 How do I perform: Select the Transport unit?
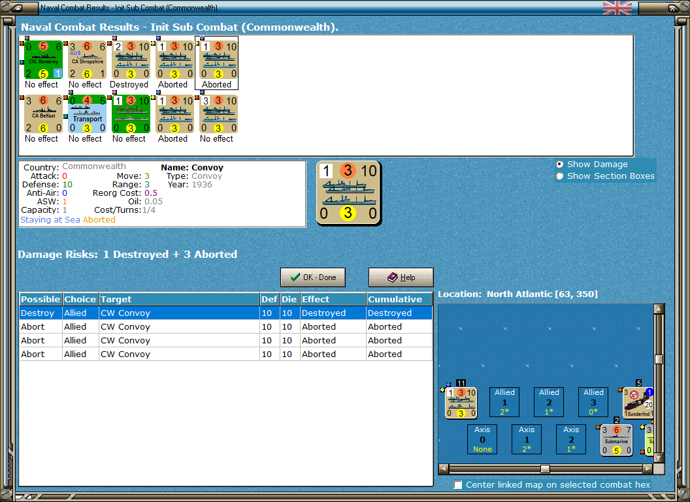tap(87, 114)
